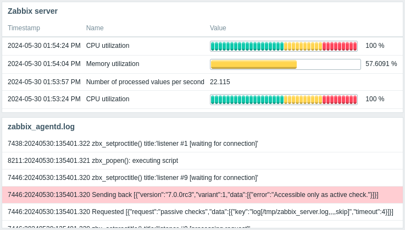Image resolution: width=405 pixels, height=230 pixels.
Task: Click CPU utilization name in 01:54:24 row
Action: coord(108,46)
